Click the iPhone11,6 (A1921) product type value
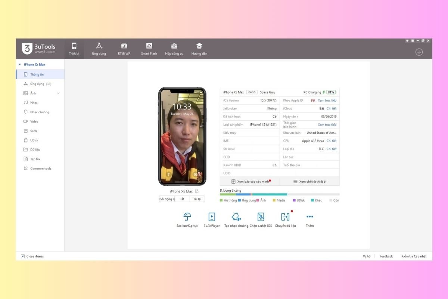 coord(263,124)
